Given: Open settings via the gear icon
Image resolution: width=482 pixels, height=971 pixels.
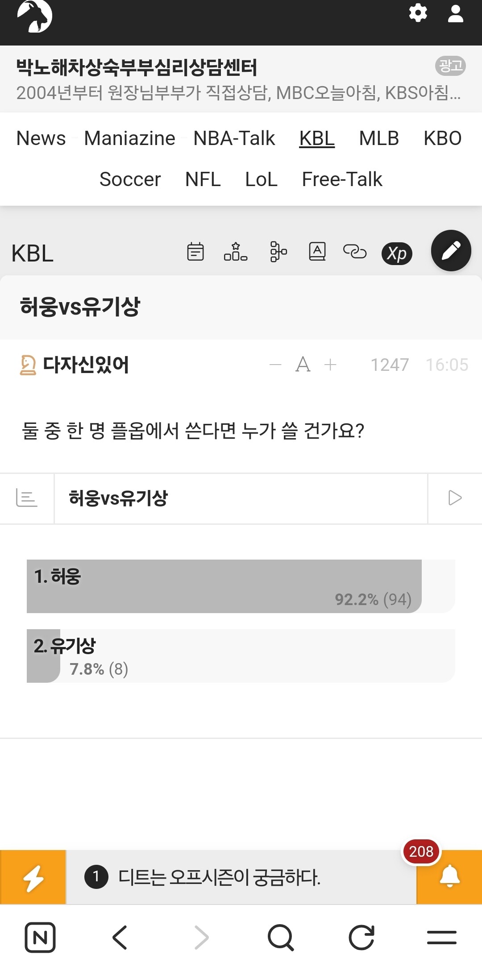Looking at the screenshot, I should [418, 13].
